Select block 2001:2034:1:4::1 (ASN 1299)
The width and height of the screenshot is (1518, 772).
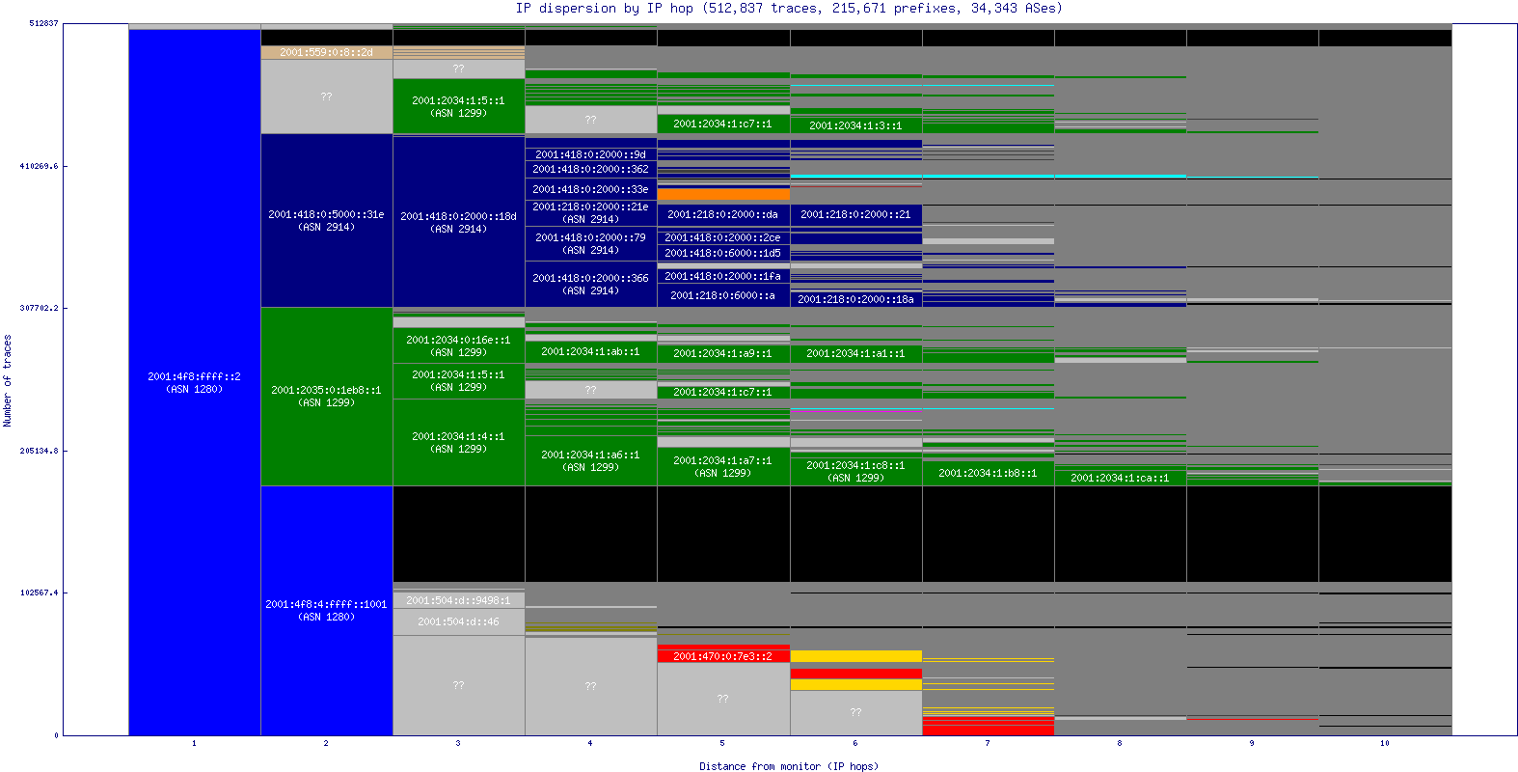(x=458, y=442)
